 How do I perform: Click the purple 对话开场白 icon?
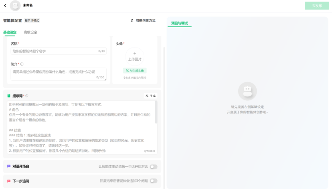(x=9, y=166)
